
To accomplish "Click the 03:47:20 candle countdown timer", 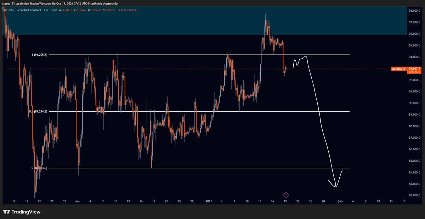I will click(415, 72).
